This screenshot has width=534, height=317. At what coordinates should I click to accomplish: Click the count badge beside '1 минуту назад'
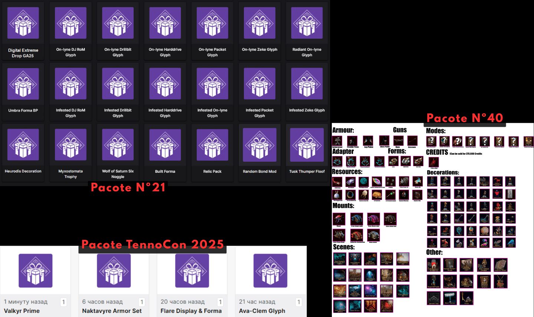[x=63, y=302]
